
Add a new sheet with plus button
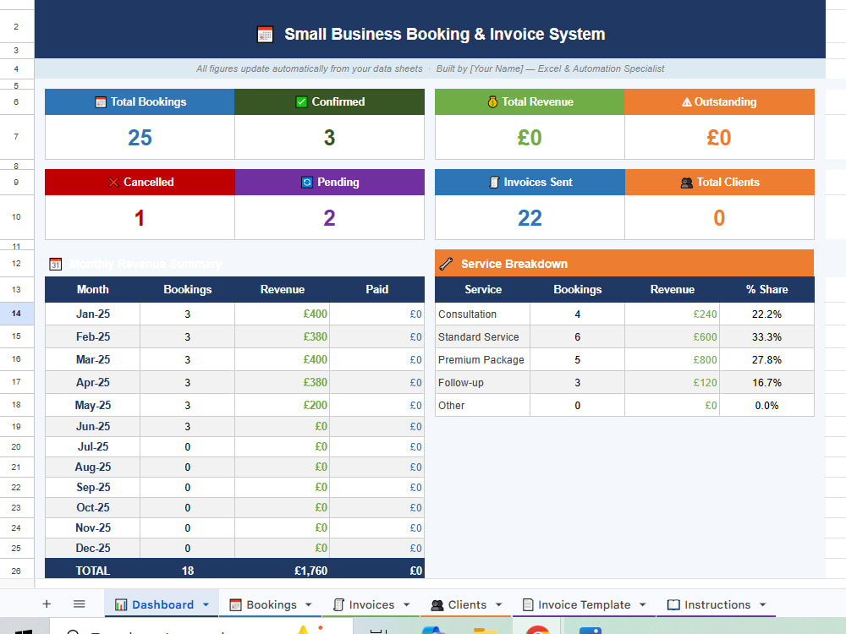point(47,604)
